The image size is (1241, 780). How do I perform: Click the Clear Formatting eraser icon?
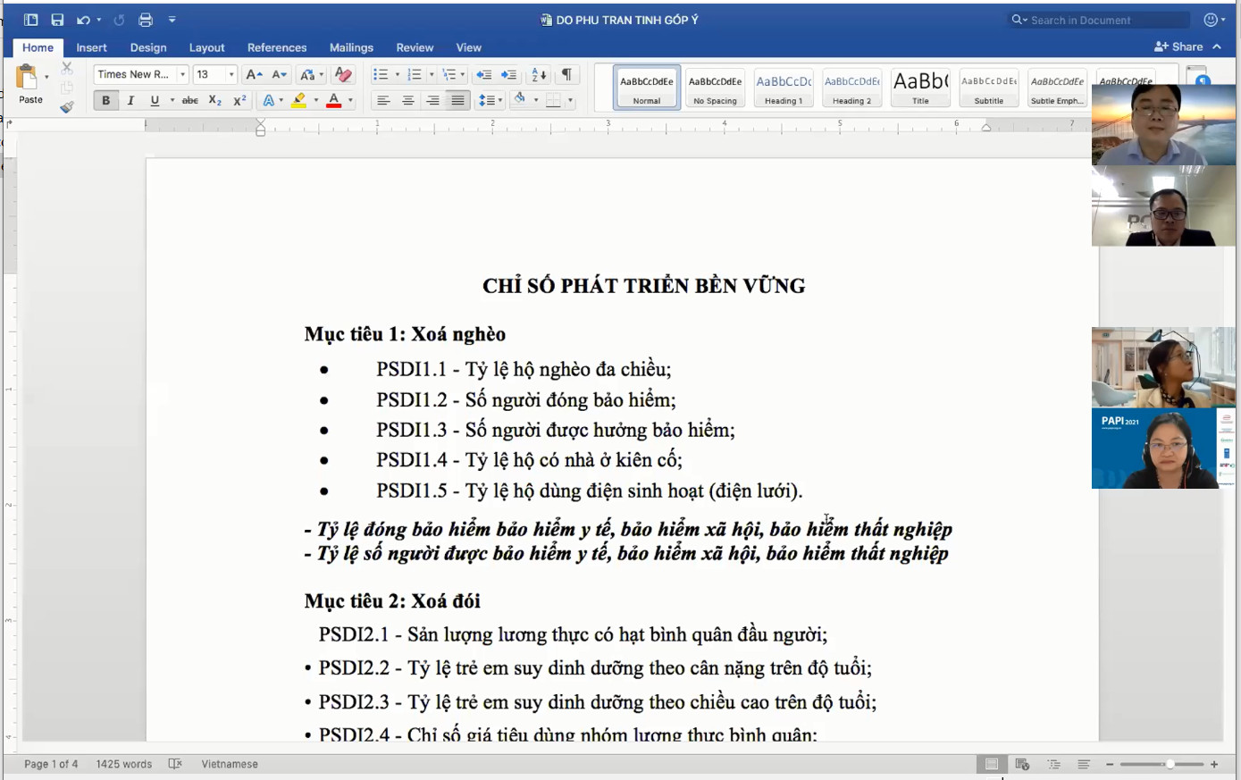[342, 75]
